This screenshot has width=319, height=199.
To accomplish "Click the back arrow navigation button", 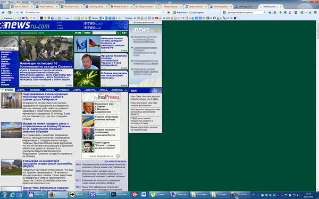I will (x=18, y=12).
